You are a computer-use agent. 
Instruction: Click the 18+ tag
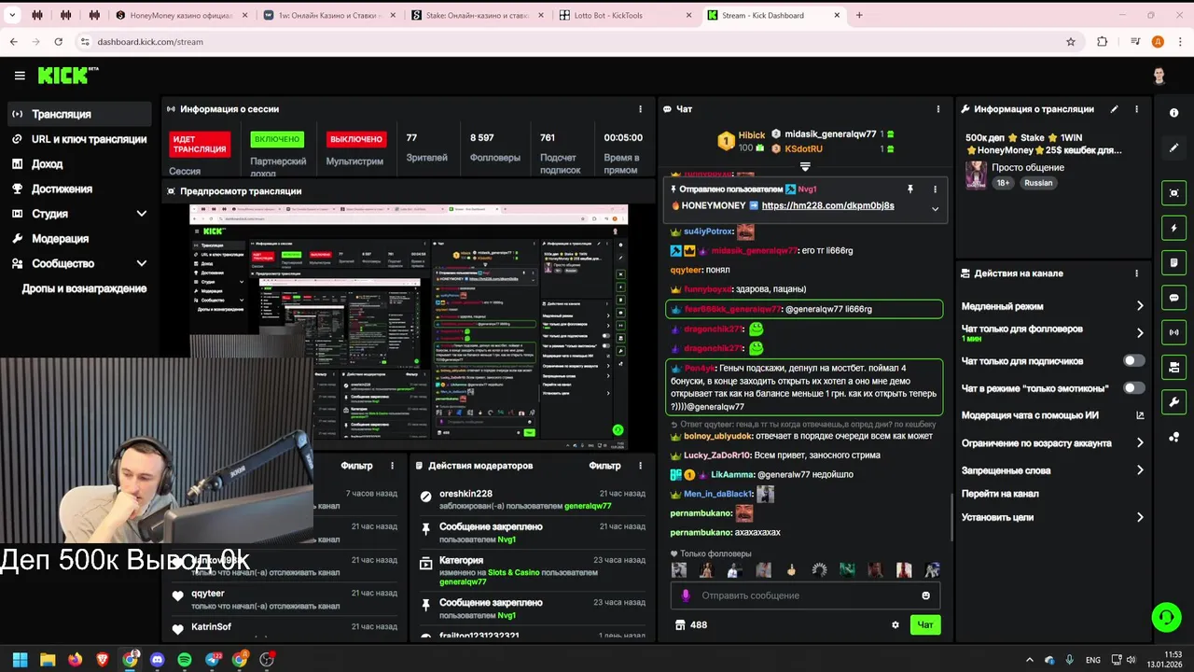click(x=1004, y=183)
